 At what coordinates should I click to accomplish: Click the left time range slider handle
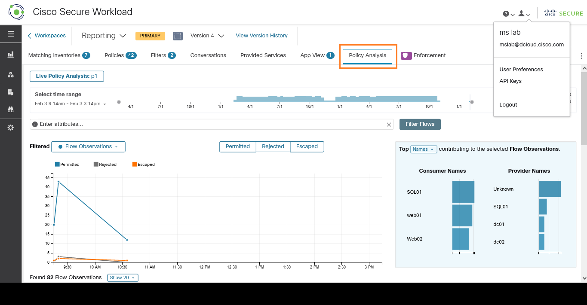119,102
